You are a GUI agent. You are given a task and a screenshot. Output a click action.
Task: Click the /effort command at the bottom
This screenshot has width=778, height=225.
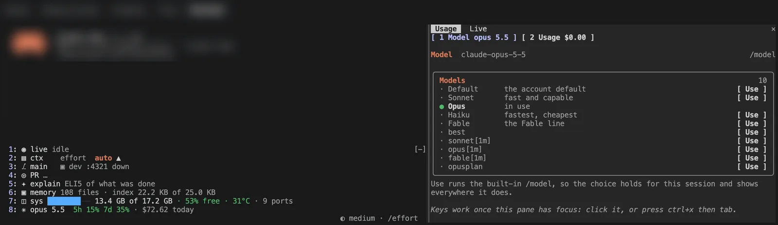pyautogui.click(x=403, y=219)
